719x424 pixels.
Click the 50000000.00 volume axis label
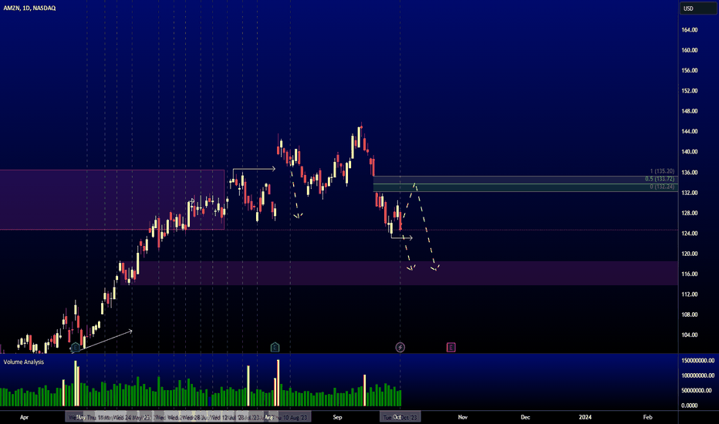click(696, 391)
